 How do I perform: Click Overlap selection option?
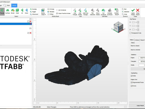[33, 9]
